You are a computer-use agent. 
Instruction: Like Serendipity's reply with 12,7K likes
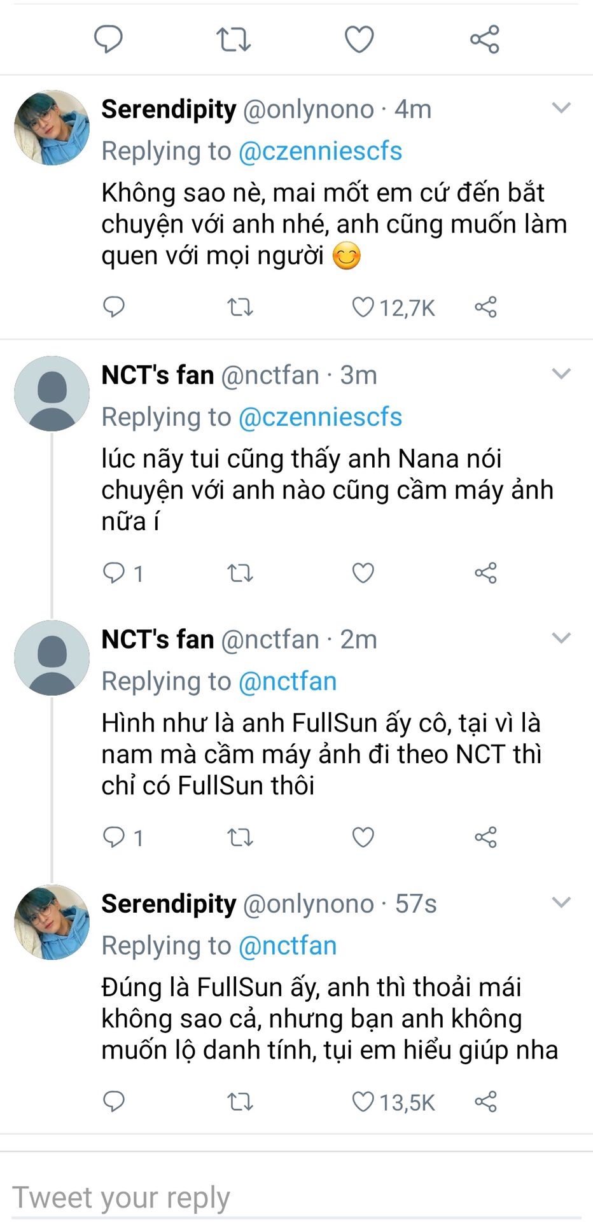pyautogui.click(x=363, y=307)
